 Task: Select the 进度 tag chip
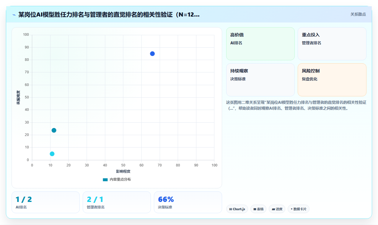(277, 209)
